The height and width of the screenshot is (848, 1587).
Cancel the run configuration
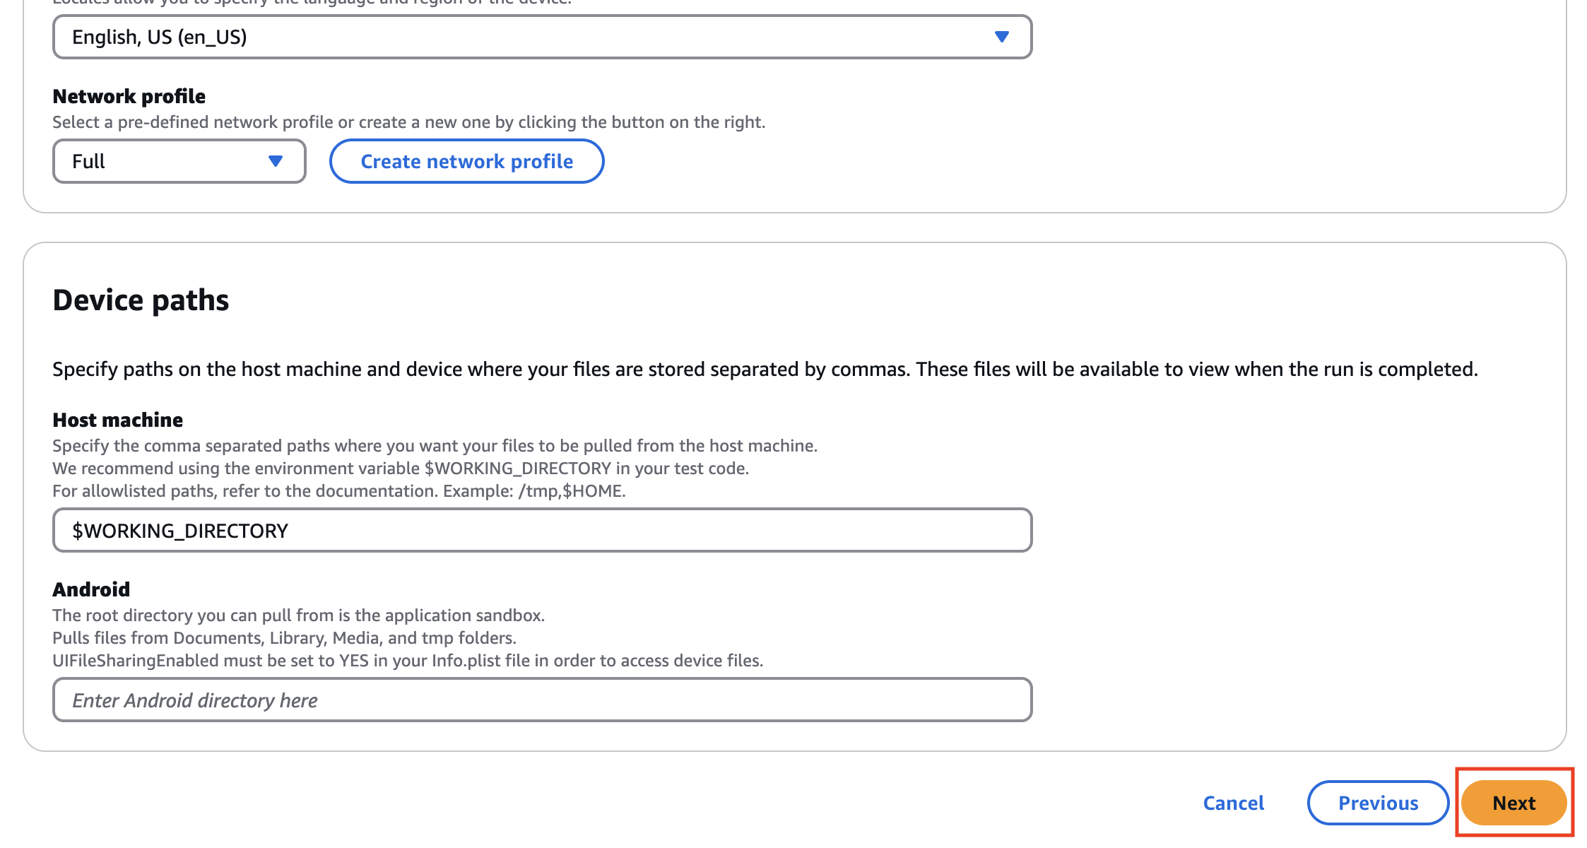1234,803
